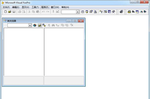Click the dark gray second icon in rightmost toolbar

click(133, 12)
